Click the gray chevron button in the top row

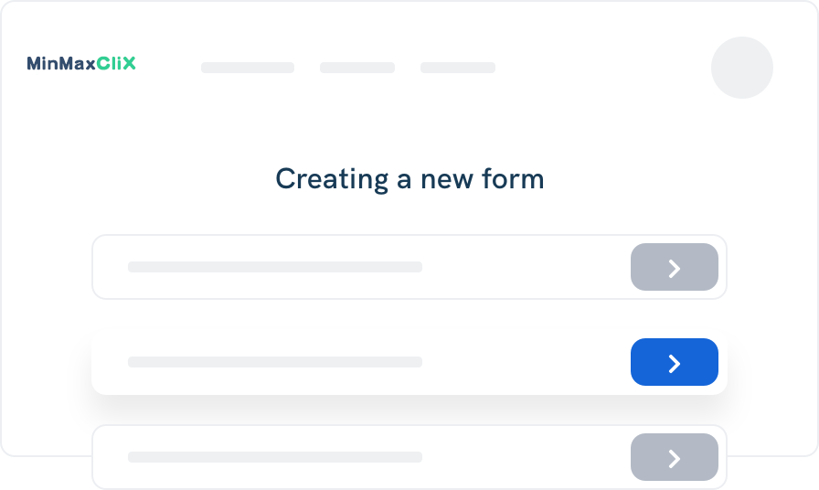674,267
